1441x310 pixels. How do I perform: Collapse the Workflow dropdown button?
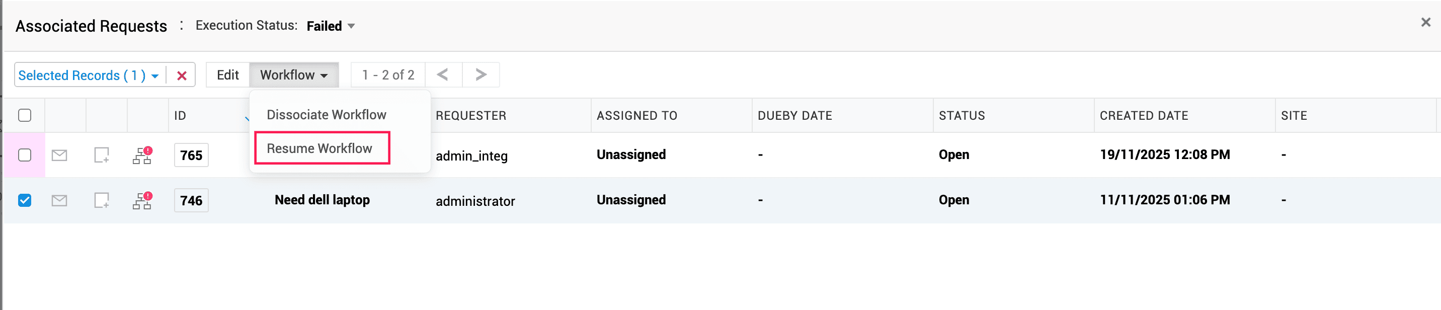coord(294,75)
